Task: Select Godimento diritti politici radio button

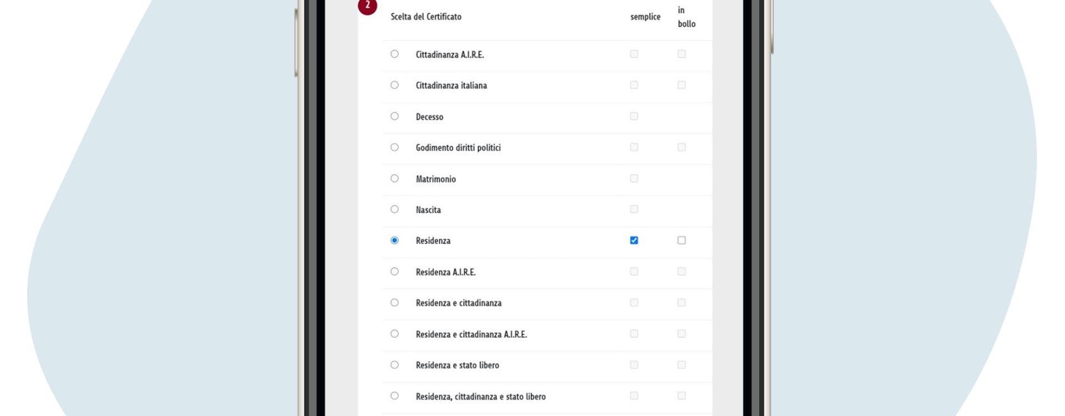Action: coord(394,147)
